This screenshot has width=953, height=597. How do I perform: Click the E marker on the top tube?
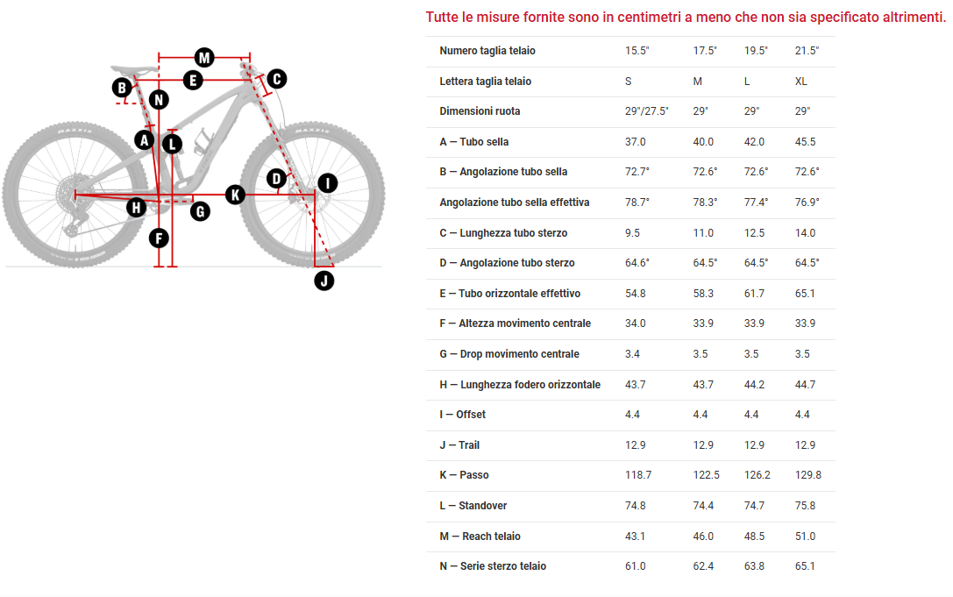193,81
